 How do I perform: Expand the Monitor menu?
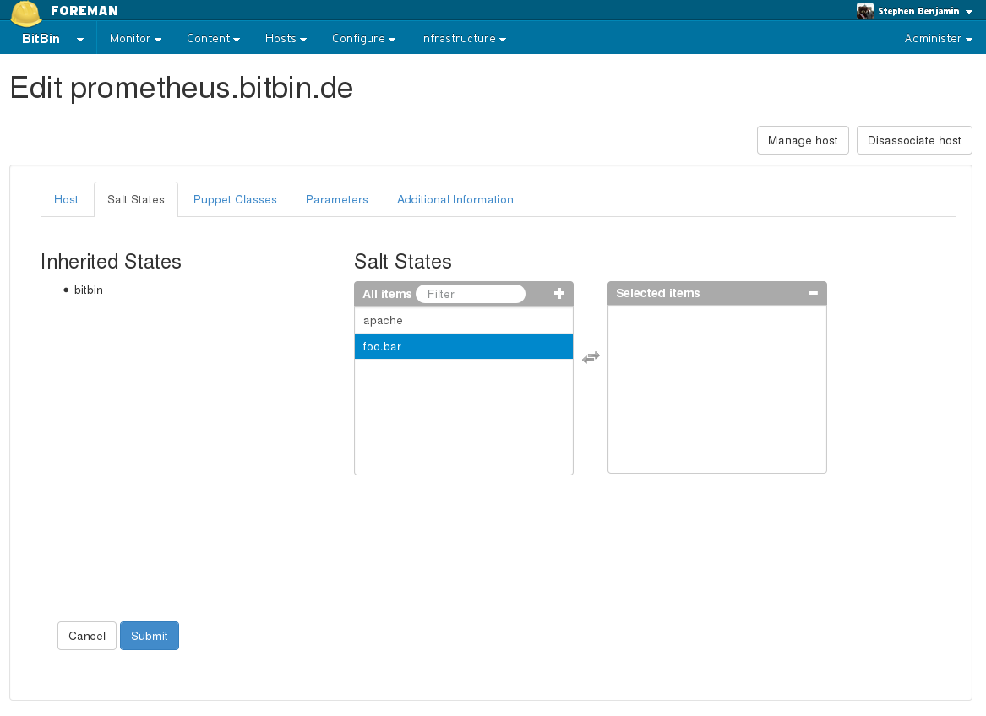pyautogui.click(x=135, y=38)
